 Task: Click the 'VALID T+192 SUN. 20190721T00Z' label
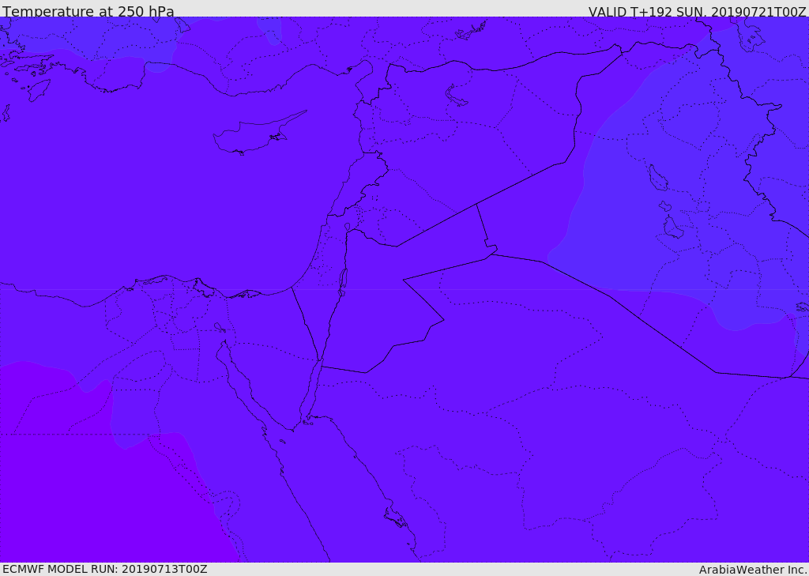tap(697, 11)
